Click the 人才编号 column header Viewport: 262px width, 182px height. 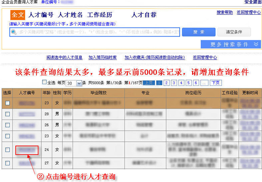27,93
